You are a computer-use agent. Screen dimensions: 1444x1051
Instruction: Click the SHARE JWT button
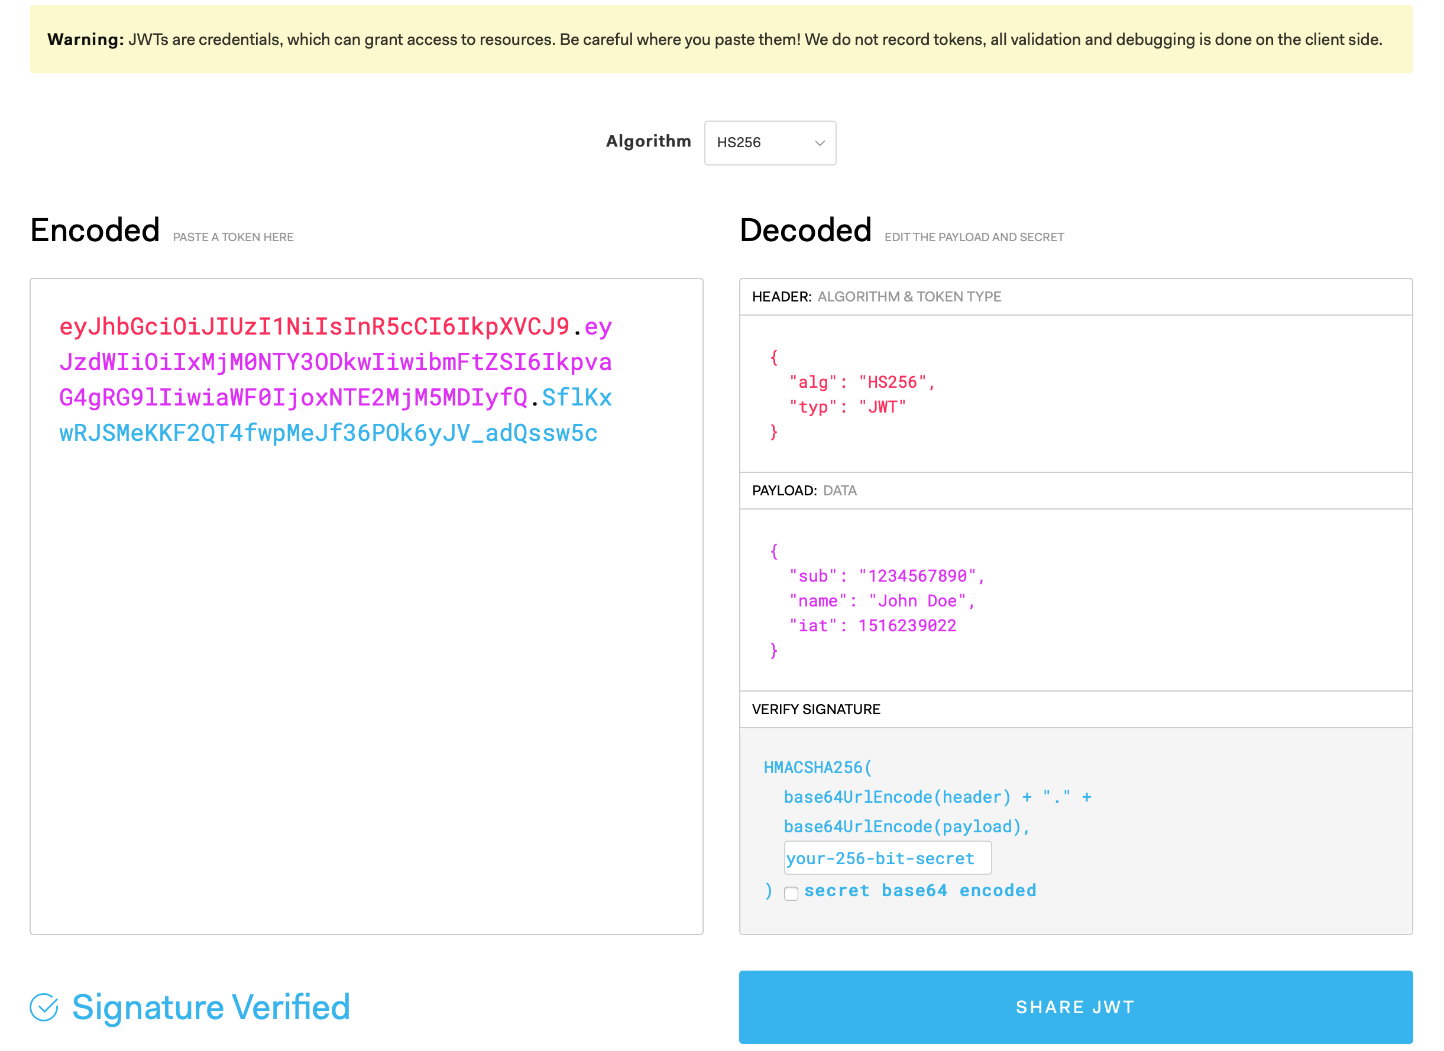point(1076,1007)
